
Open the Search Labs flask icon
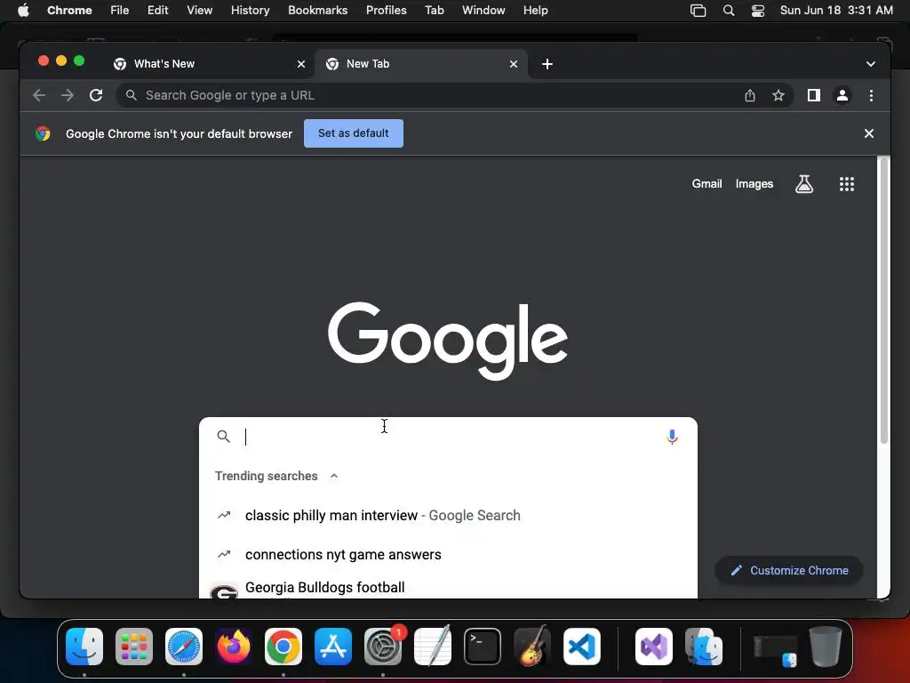tap(803, 184)
